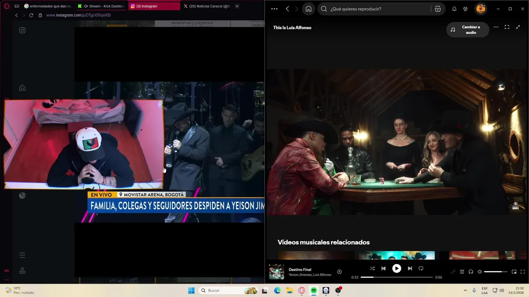Click the GX Control sidebar icon
The width and height of the screenshot is (529, 297).
7,271
